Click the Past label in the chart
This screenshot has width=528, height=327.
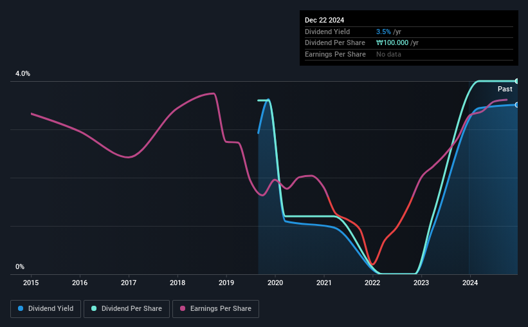(x=505, y=89)
